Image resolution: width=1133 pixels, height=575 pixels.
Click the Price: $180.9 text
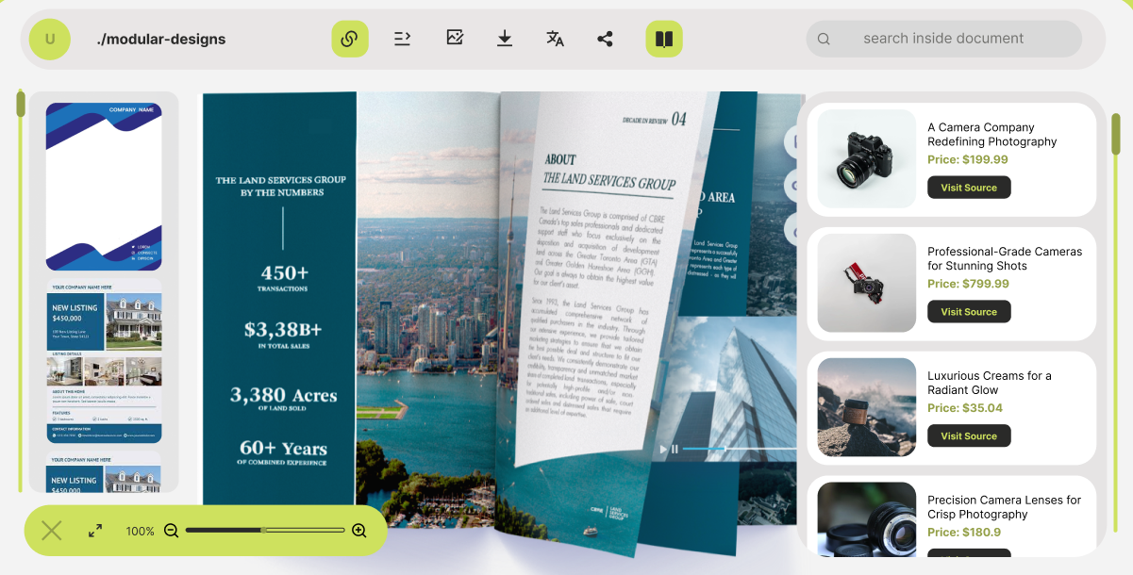pos(964,533)
